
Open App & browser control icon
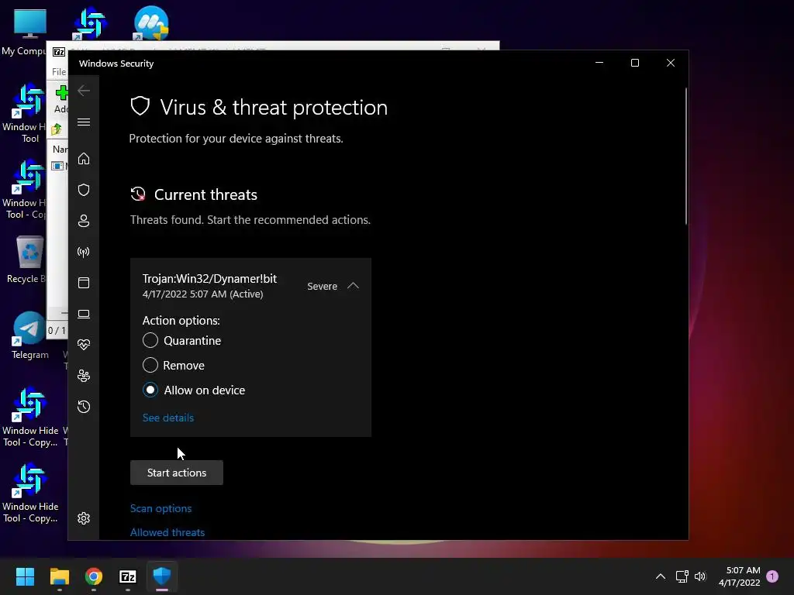coord(84,283)
